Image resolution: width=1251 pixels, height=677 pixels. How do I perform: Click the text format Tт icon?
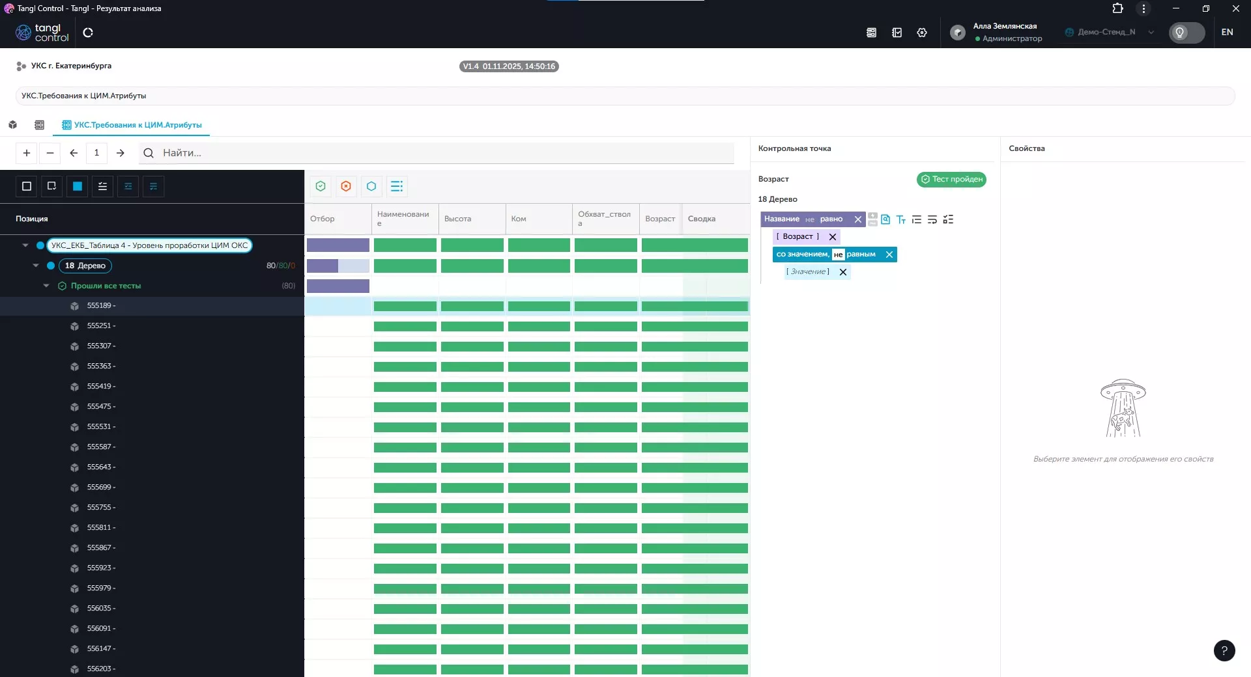pyautogui.click(x=900, y=220)
